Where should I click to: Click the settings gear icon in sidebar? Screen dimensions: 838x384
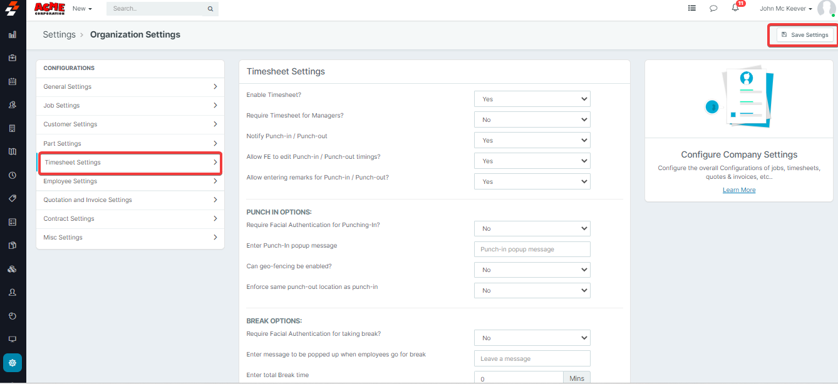tap(13, 363)
